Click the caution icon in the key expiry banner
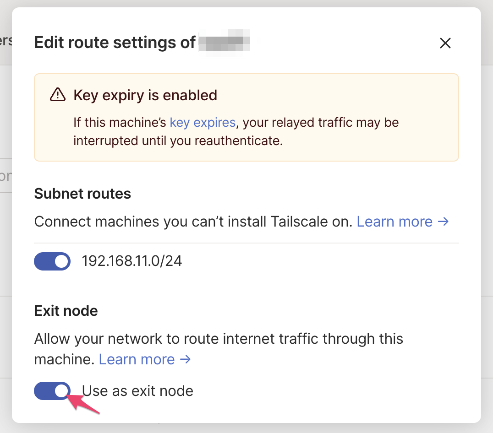 pos(57,95)
